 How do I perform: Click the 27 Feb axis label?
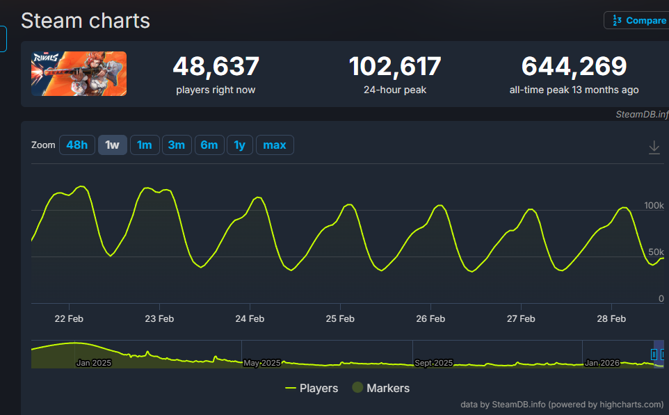pos(521,318)
